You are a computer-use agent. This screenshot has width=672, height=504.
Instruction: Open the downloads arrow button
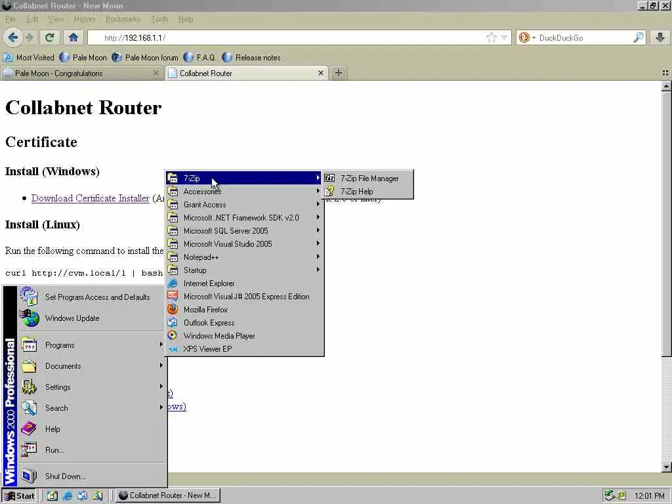660,37
